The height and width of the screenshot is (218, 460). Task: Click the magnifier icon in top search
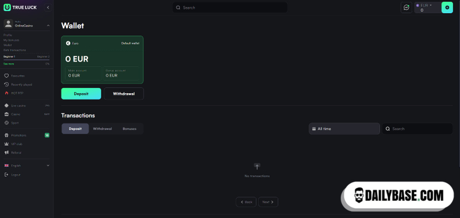tap(178, 7)
